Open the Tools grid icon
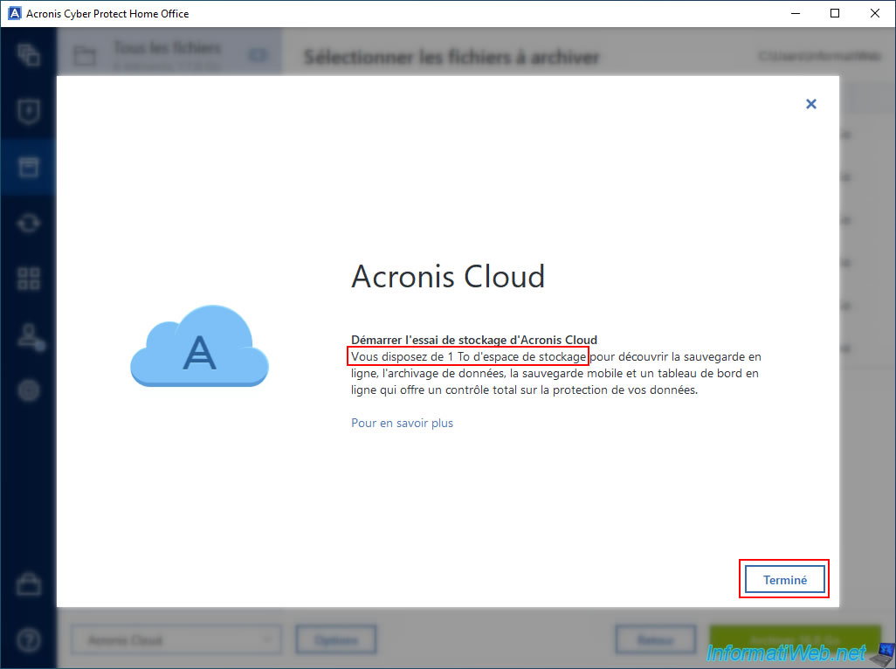The width and height of the screenshot is (896, 669). (28, 279)
